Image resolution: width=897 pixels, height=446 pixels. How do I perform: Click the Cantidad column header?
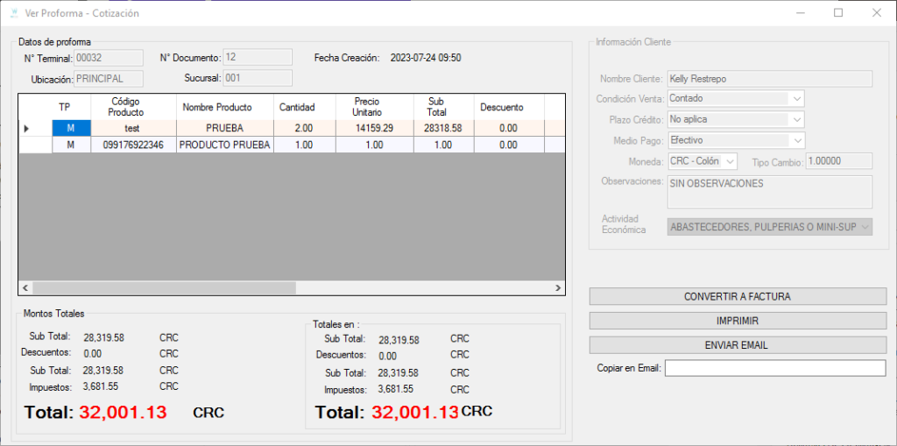pyautogui.click(x=297, y=108)
